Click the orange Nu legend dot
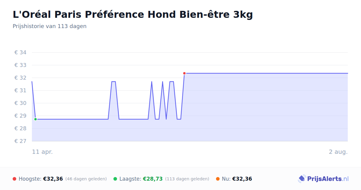 point(218,179)
